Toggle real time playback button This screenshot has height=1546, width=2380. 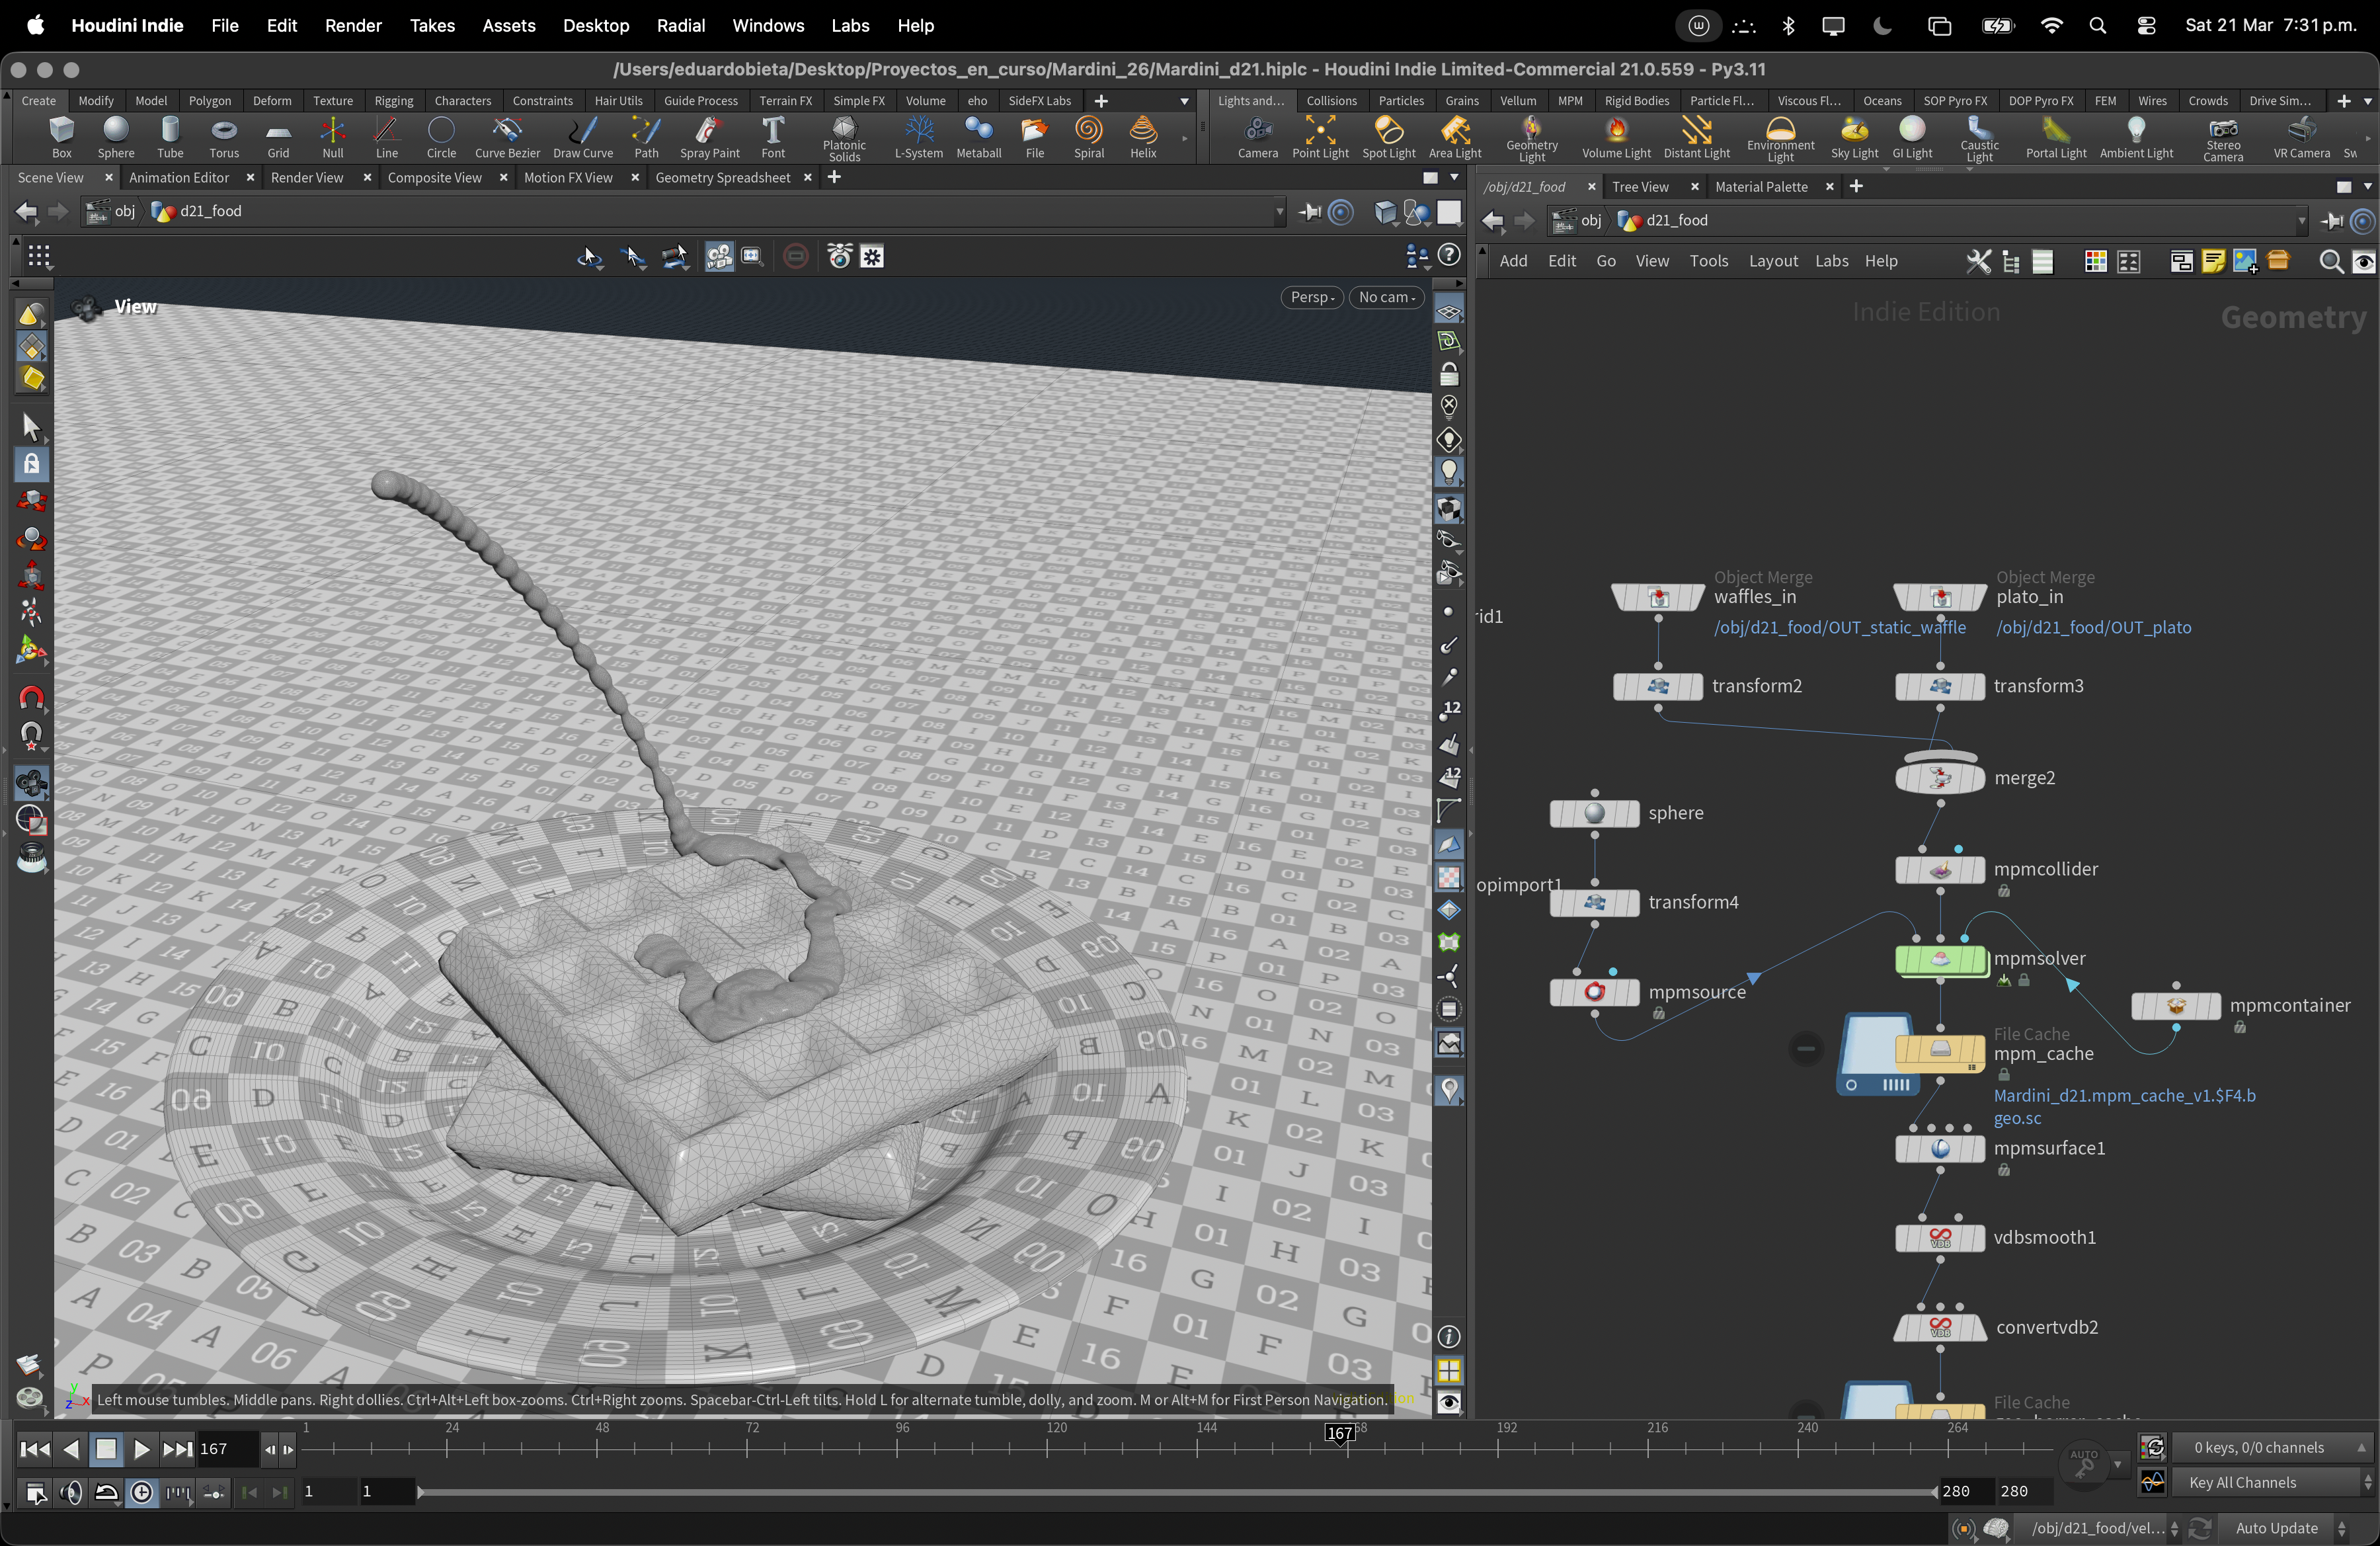coord(142,1493)
